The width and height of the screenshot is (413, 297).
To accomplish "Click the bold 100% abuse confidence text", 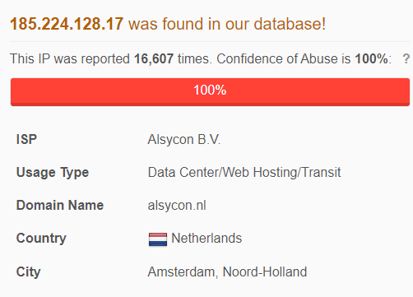I will pos(371,58).
